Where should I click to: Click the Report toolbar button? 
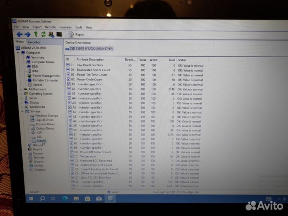tap(76, 34)
